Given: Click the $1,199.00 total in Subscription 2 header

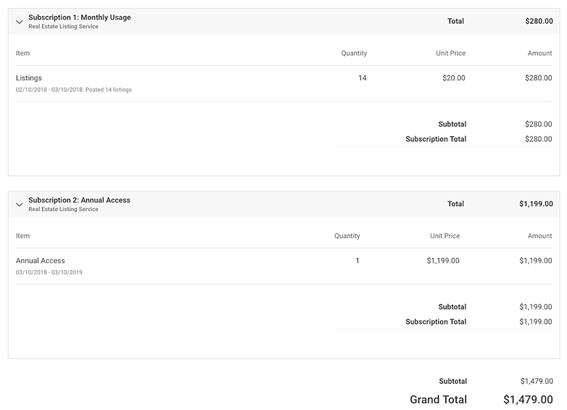Looking at the screenshot, I should [536, 204].
